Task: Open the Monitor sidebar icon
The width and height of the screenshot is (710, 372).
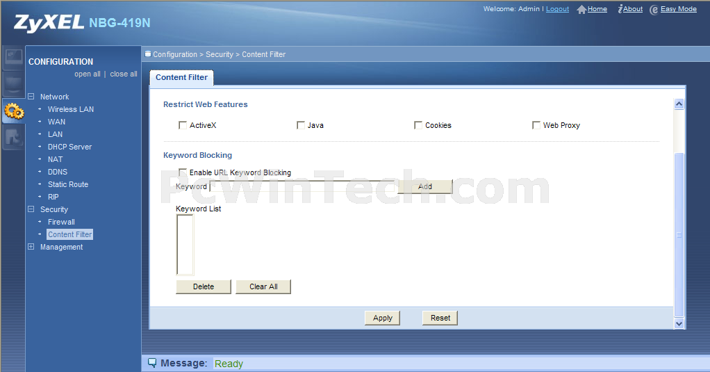Action: click(x=13, y=84)
